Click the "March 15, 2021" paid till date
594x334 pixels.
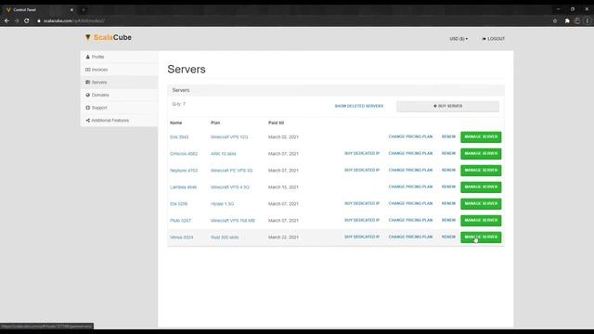click(283, 187)
